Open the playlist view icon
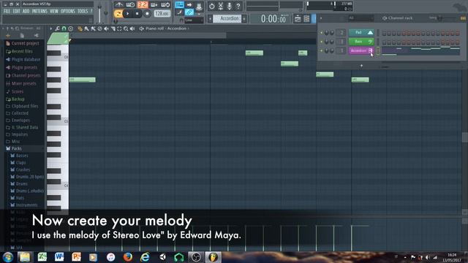Screen dimensions: 468x263 [298, 19]
